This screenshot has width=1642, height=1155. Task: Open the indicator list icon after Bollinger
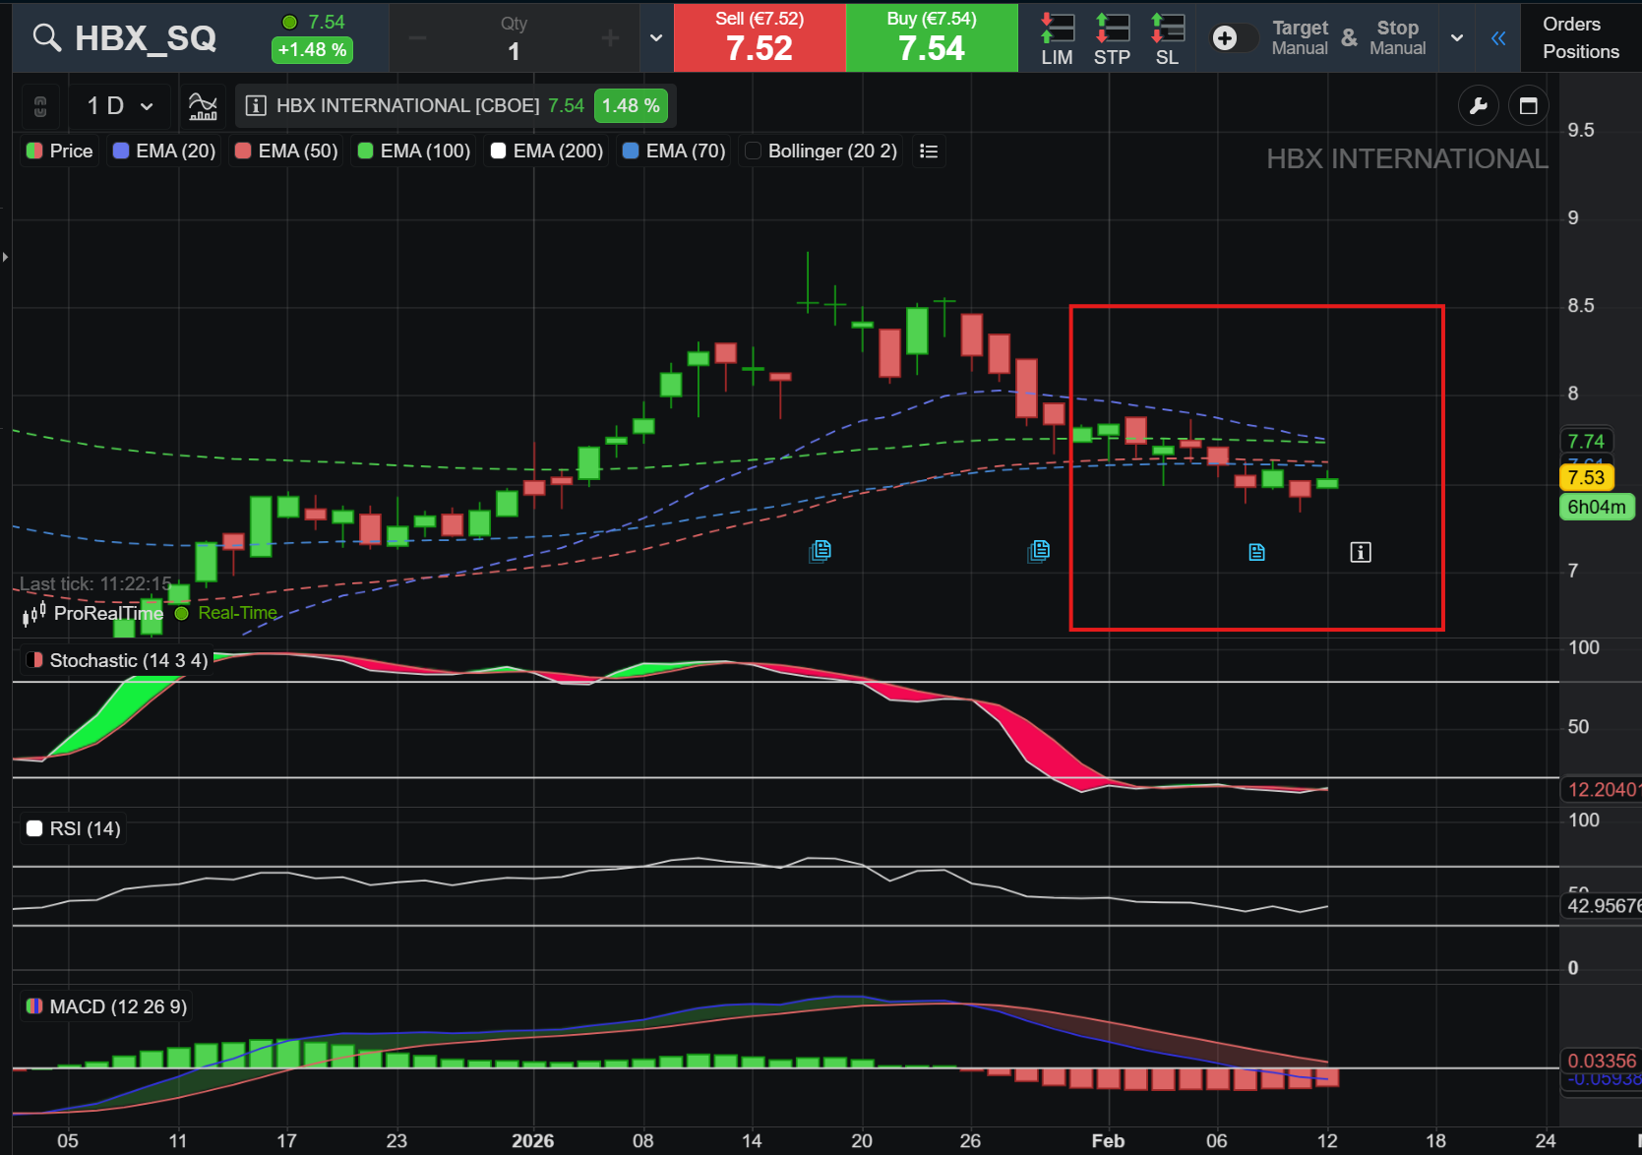click(928, 151)
